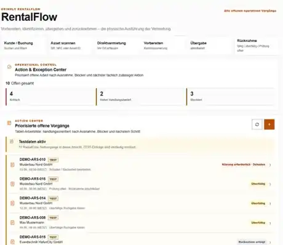The height and width of the screenshot is (245, 283).
Task: Click the Testdaten aktiv banner heading
Action: pos(33,142)
